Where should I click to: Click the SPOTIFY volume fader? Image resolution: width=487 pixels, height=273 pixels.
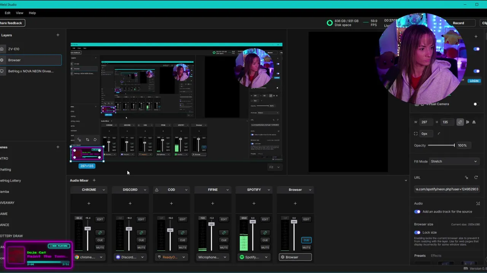click(x=253, y=221)
